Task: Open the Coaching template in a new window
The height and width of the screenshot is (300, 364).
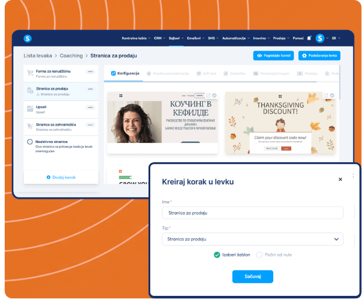Action: [x=208, y=95]
